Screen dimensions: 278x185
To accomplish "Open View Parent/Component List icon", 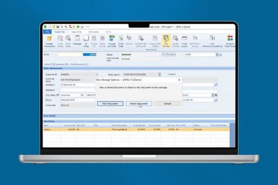I will click(x=212, y=41).
